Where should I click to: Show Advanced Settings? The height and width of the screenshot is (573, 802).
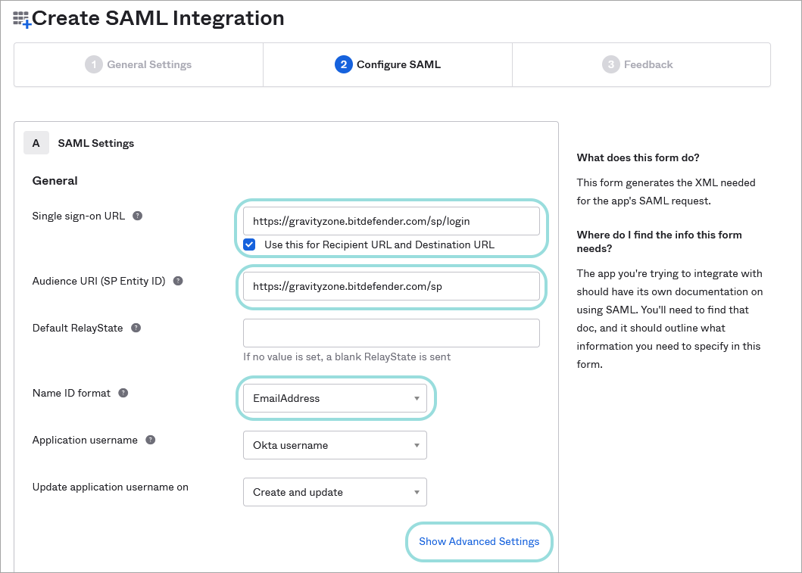(479, 542)
